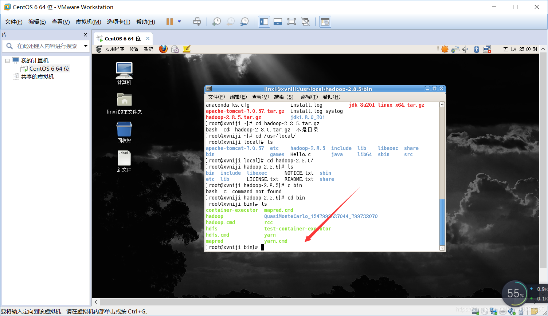Click QuasiMonteCarlo directory name in terminal

tap(321, 216)
